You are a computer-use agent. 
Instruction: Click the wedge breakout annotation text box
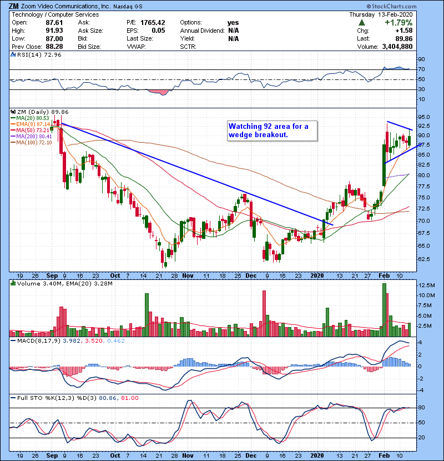(272, 131)
